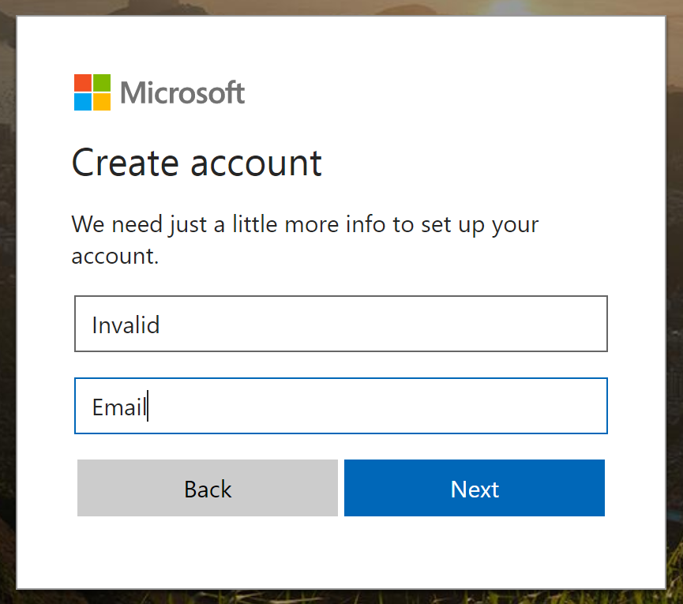Viewport: 683px width, 604px height.
Task: Click empty white space below the buttons
Action: (x=341, y=553)
